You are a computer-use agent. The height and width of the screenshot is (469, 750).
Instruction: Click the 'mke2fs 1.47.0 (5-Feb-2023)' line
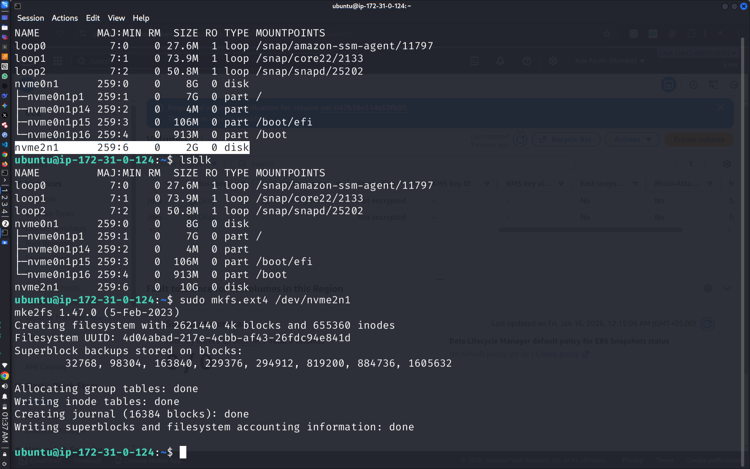click(x=97, y=313)
